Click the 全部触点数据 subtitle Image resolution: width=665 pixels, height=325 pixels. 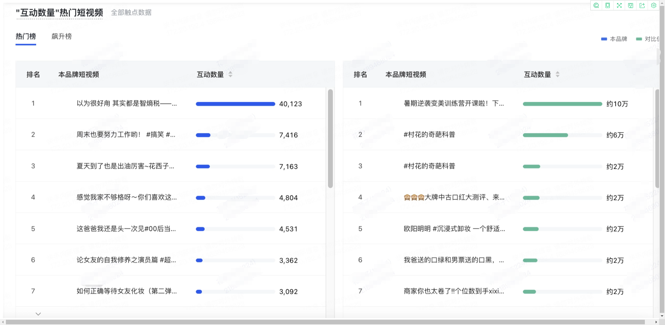pyautogui.click(x=131, y=12)
